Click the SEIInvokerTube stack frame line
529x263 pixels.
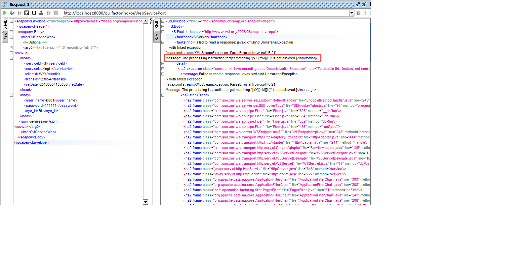(277, 105)
